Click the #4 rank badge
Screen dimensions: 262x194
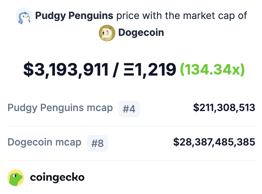pyautogui.click(x=129, y=109)
